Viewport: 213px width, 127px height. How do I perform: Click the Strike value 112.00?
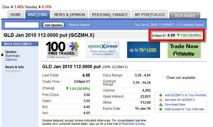(x=145, y=102)
